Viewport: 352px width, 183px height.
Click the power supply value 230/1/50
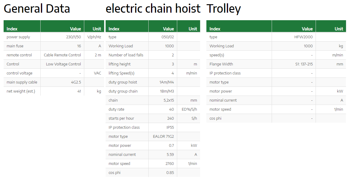pos(73,37)
